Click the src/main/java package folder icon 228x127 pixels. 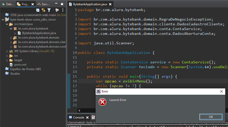click(x=11, y=24)
